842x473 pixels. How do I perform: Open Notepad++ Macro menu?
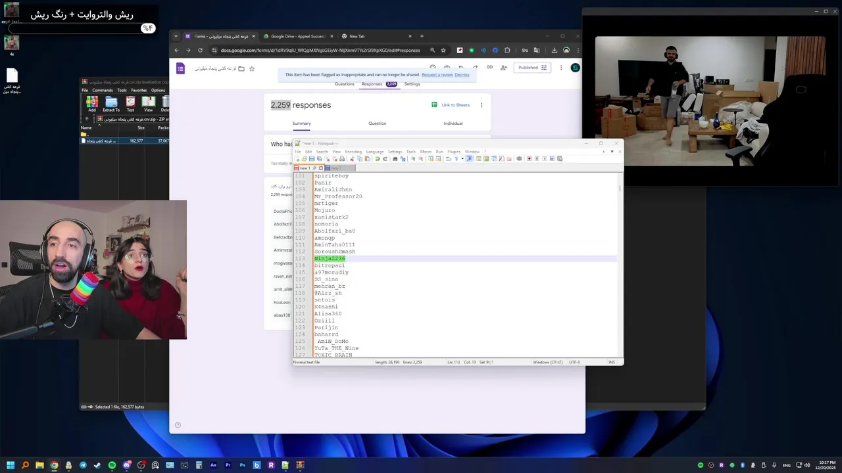[x=426, y=152]
